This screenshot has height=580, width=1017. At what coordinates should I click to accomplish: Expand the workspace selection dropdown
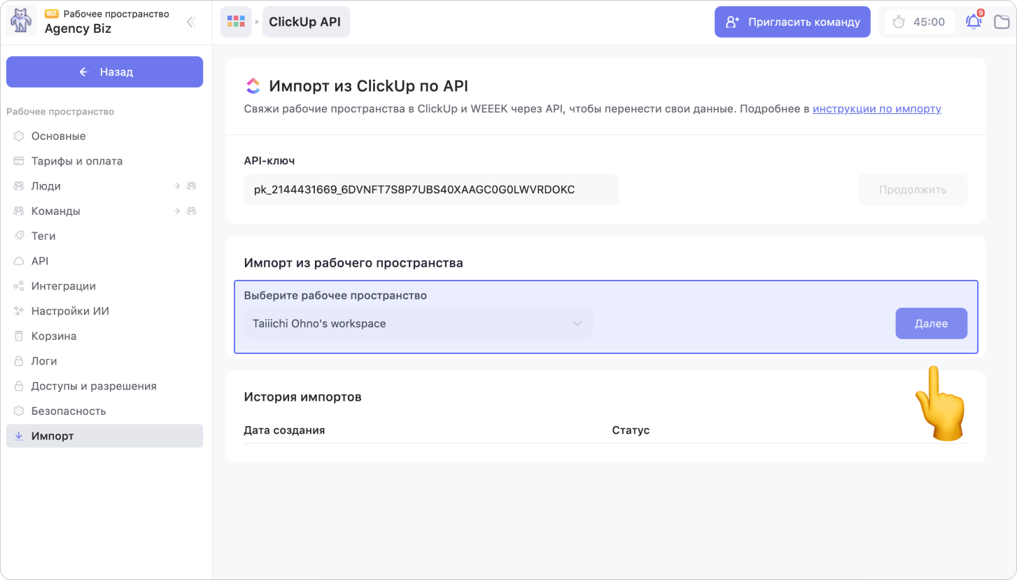click(418, 324)
